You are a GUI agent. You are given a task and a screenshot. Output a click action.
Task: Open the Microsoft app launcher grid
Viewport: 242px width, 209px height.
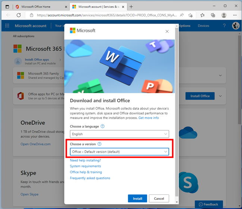(7, 26)
